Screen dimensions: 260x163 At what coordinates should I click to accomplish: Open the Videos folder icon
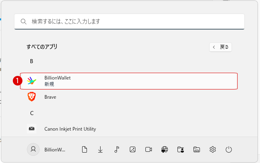(149, 149)
